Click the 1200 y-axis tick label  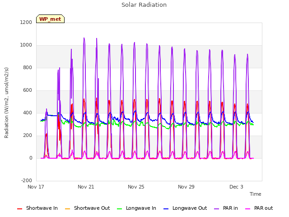(x=26, y=22)
